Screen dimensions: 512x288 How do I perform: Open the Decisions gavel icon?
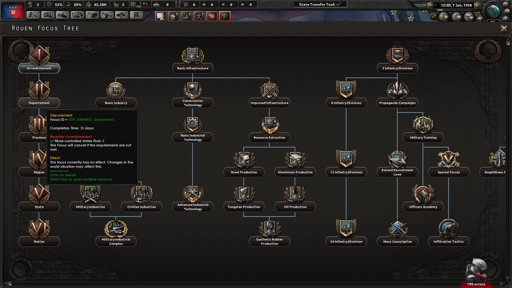pos(33,15)
